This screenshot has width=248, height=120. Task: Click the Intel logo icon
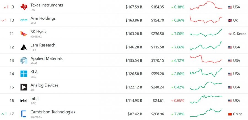click(24, 101)
